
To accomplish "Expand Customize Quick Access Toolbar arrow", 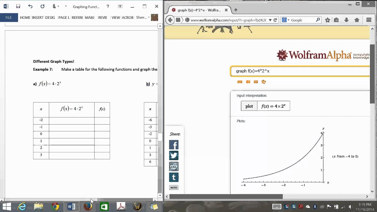I will 66,6.
